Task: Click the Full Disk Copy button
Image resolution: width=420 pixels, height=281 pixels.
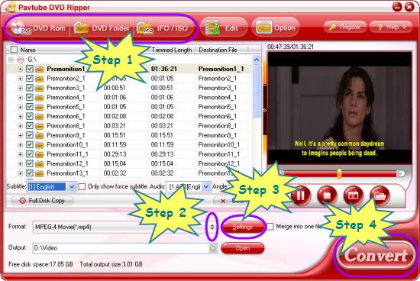Action: tap(42, 200)
